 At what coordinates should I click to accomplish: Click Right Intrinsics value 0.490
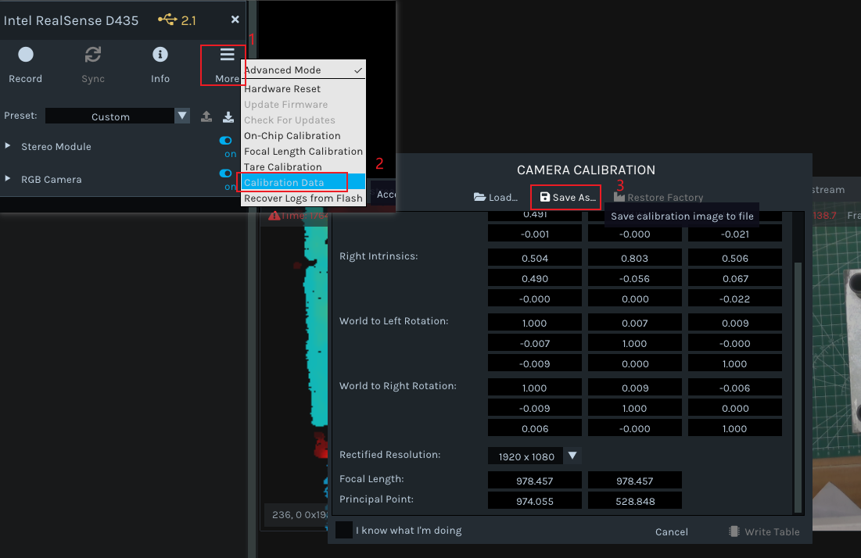pos(534,278)
